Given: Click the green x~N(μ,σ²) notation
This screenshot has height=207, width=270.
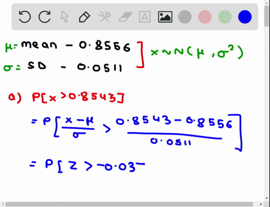Looking at the screenshot, I should (197, 52).
